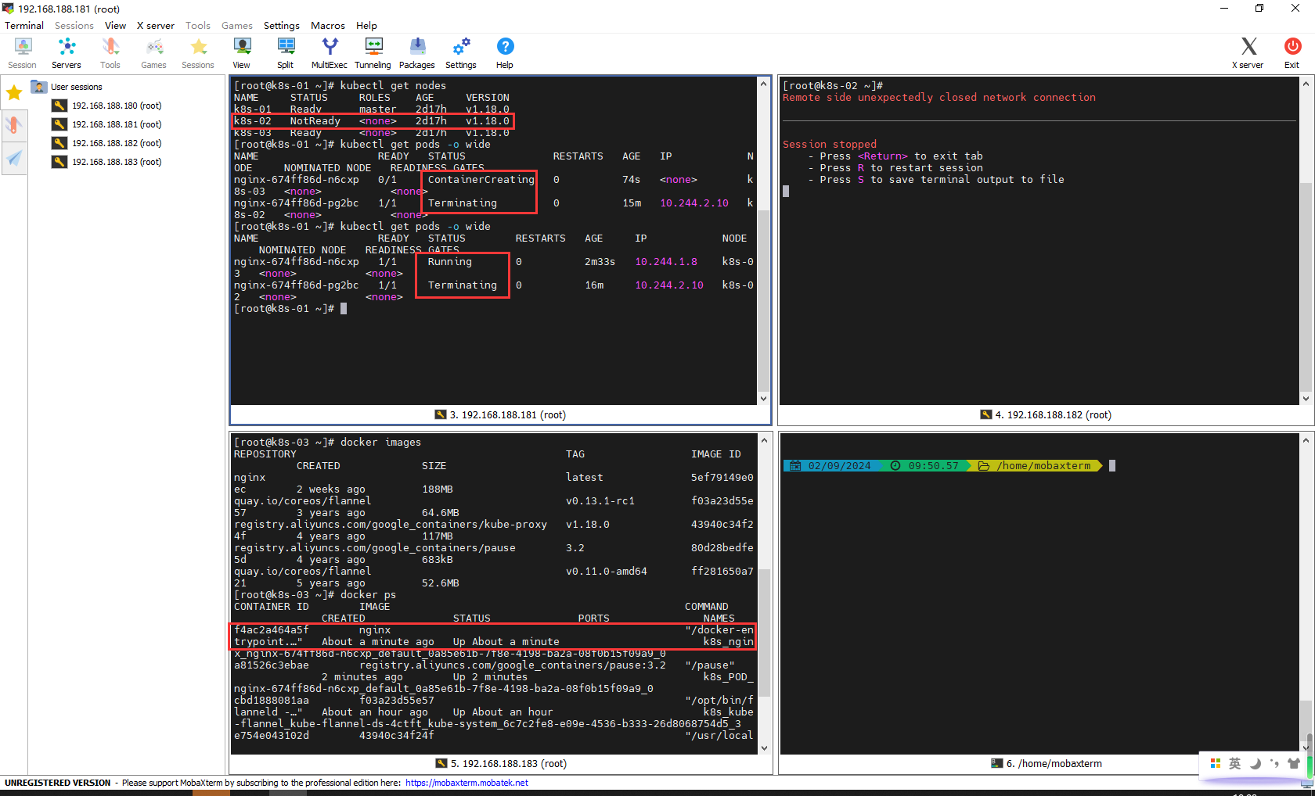Open the Sessions star toolbar icon

click(198, 53)
